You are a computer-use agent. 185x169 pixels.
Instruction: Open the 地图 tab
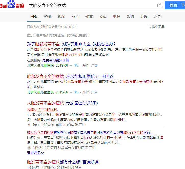pyautogui.click(x=144, y=17)
